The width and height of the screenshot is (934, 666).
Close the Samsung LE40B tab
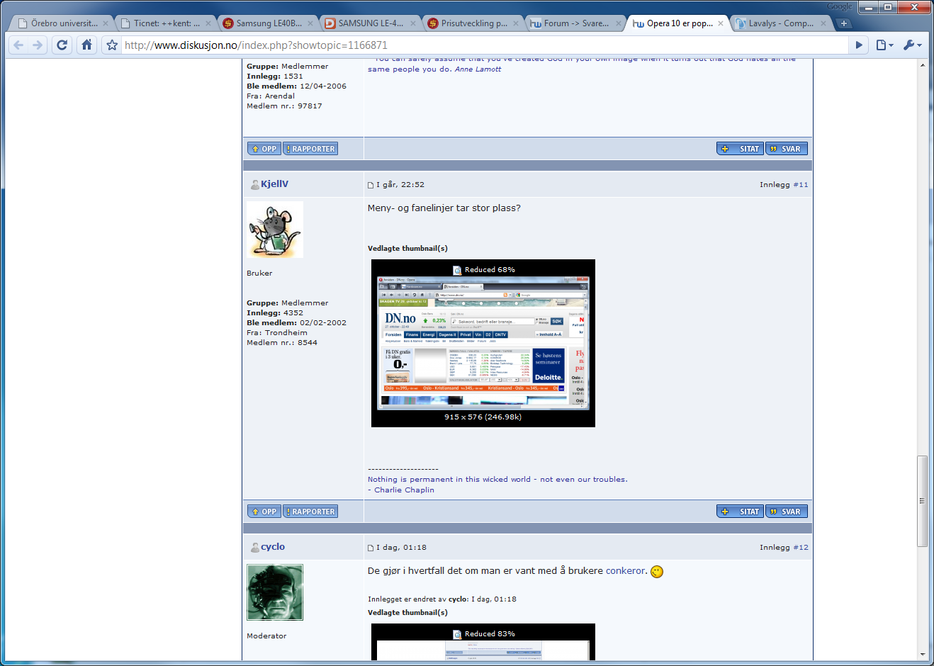pyautogui.click(x=310, y=23)
